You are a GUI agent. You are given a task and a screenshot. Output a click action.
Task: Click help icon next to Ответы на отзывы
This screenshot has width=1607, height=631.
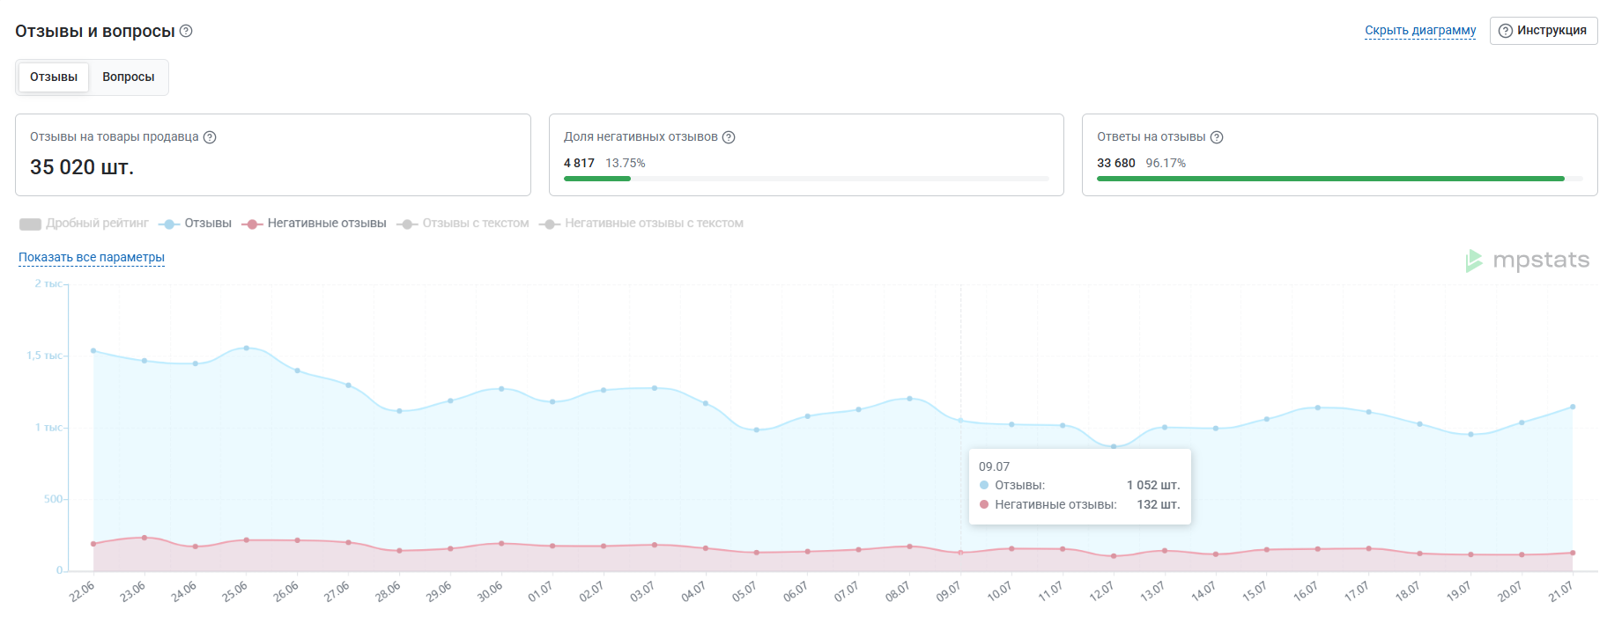[x=1217, y=137]
